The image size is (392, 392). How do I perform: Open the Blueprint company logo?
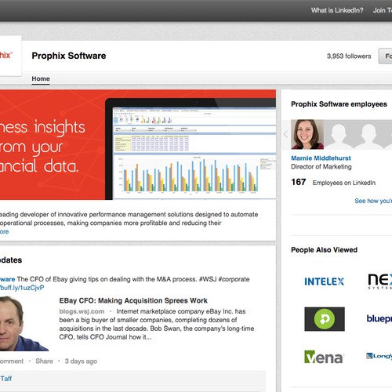[x=379, y=319]
